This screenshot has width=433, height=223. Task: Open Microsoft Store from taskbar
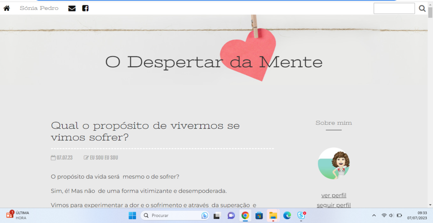click(x=259, y=215)
